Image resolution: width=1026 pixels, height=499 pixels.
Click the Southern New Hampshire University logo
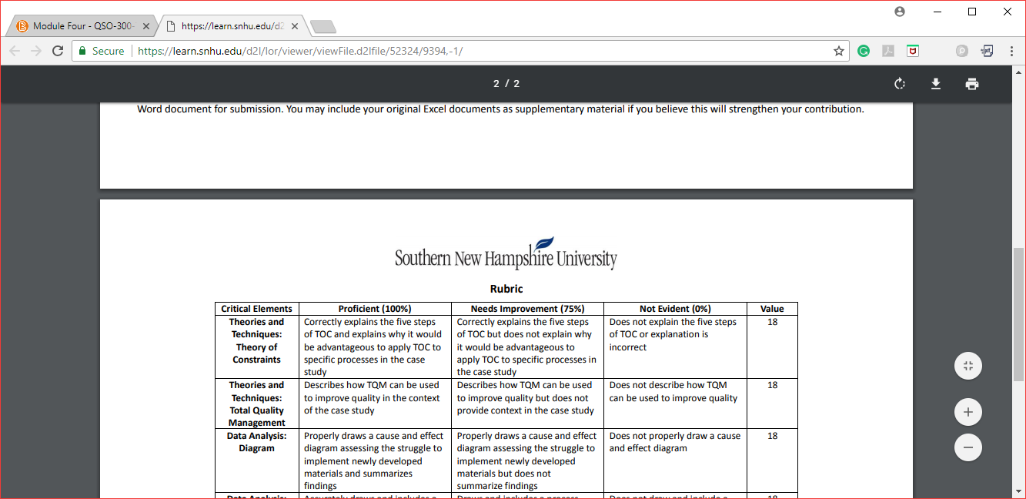tap(506, 254)
